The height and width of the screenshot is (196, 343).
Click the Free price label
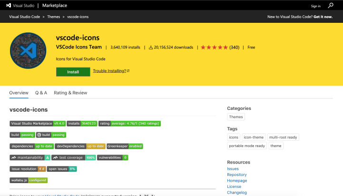click(x=251, y=47)
